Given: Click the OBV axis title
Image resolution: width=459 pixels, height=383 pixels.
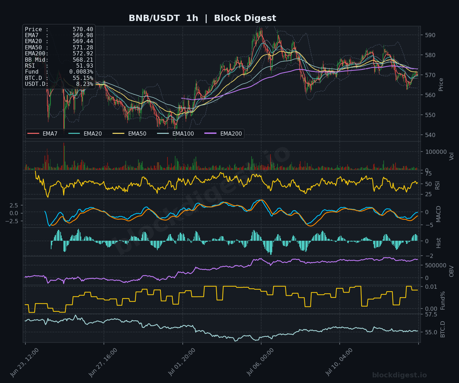Looking at the screenshot, I should coord(451,271).
